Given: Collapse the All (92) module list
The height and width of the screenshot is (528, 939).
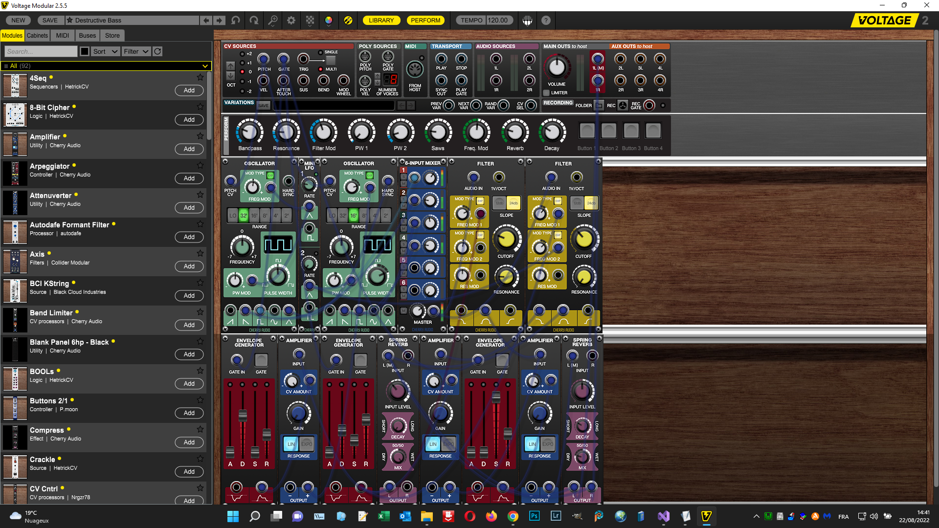Looking at the screenshot, I should point(205,66).
